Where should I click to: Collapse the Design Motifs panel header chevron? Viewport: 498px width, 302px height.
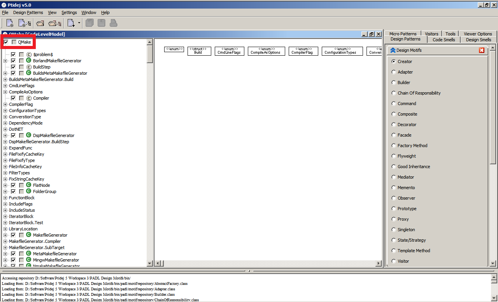click(x=393, y=50)
